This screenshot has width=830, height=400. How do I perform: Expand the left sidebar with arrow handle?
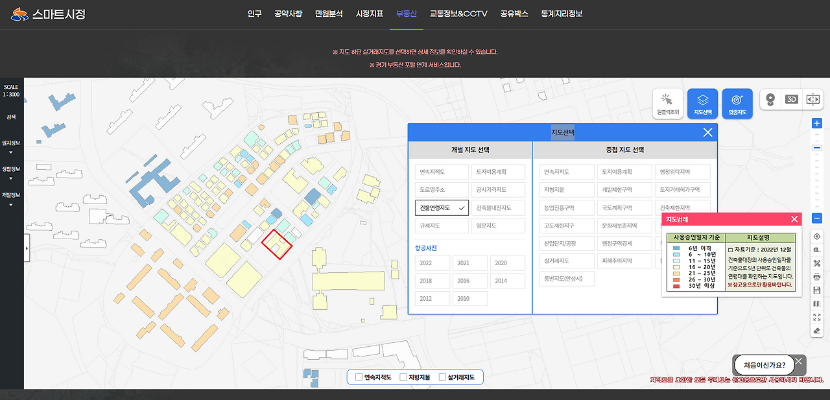(x=27, y=248)
